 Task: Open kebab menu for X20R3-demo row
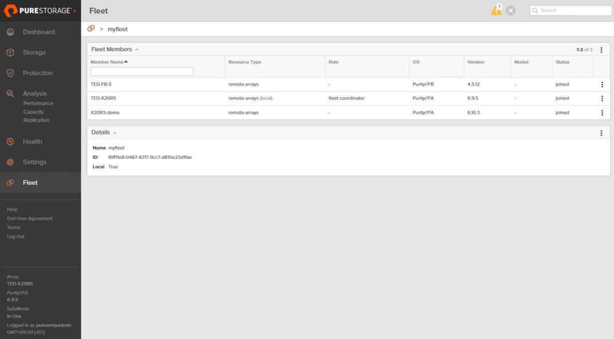click(602, 113)
